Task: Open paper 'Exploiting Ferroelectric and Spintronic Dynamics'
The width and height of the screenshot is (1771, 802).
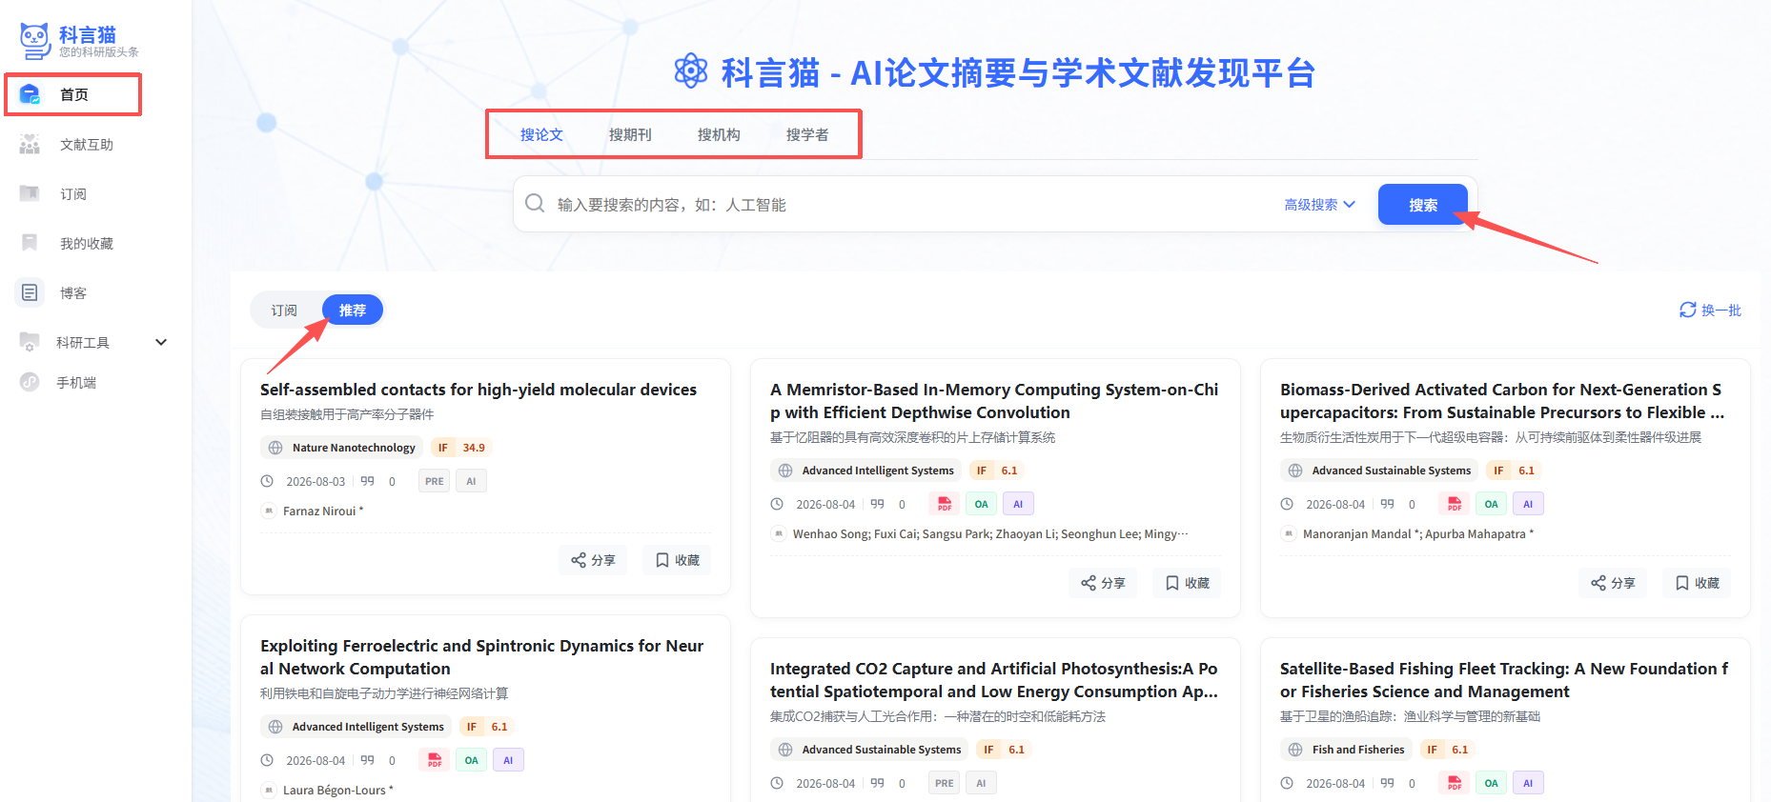Action: coord(482,657)
